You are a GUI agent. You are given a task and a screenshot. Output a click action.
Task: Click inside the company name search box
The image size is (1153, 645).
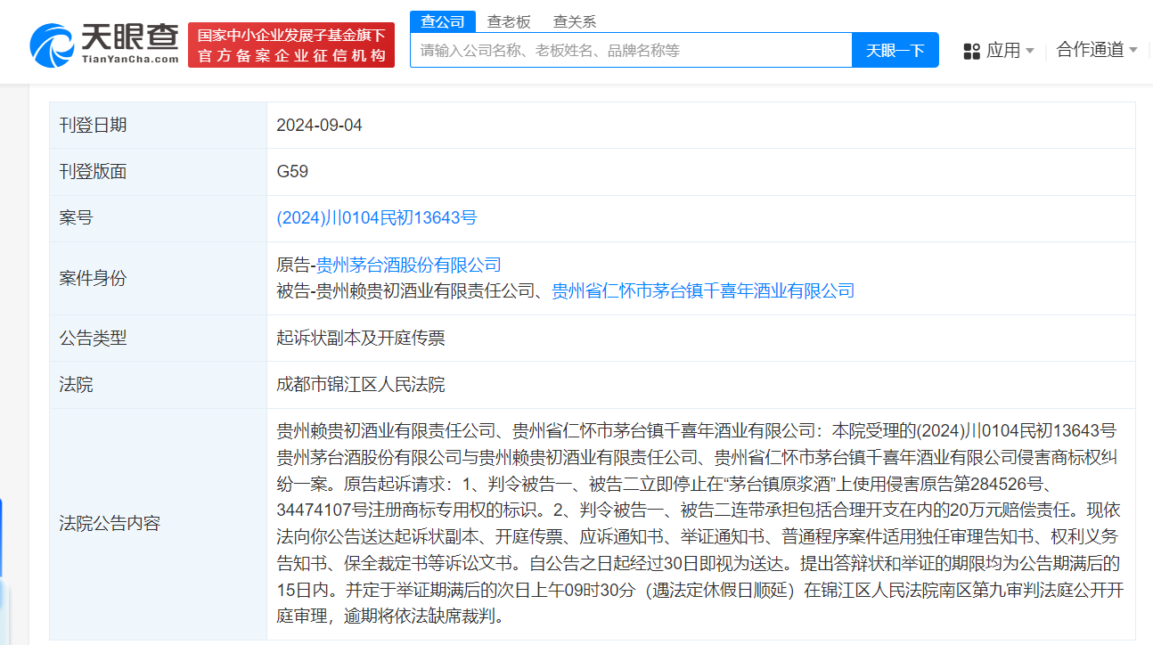tap(624, 50)
